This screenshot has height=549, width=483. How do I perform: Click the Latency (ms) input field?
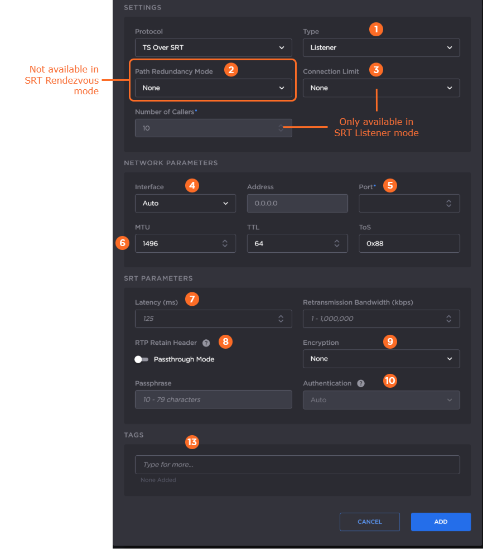click(x=204, y=319)
